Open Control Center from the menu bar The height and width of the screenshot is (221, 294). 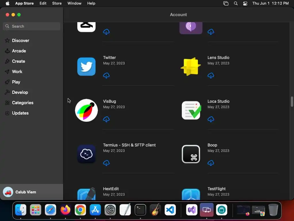point(245,3)
